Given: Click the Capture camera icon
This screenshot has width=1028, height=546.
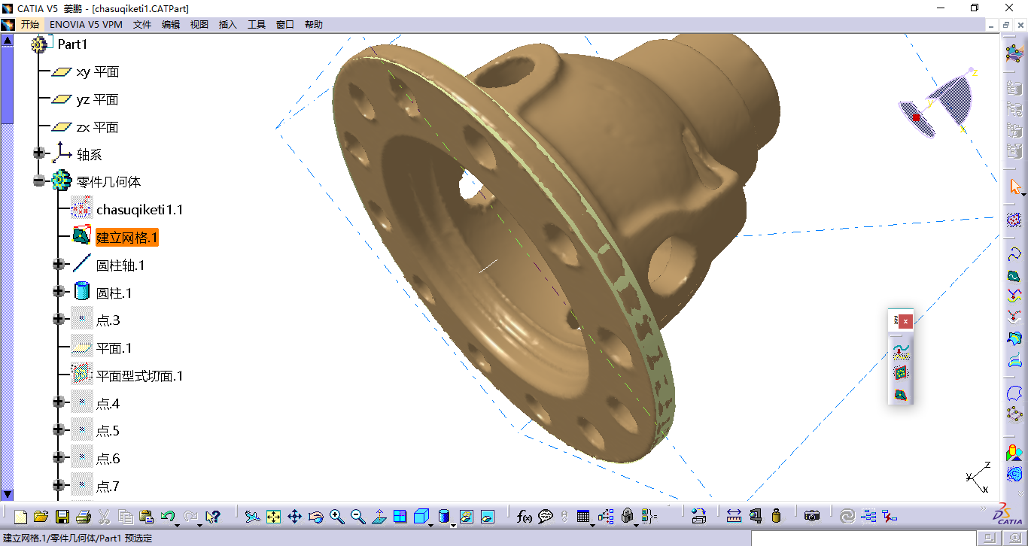Looking at the screenshot, I should (811, 517).
